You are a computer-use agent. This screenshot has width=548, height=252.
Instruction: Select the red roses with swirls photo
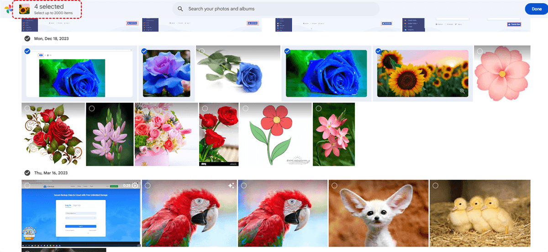[x=27, y=108]
